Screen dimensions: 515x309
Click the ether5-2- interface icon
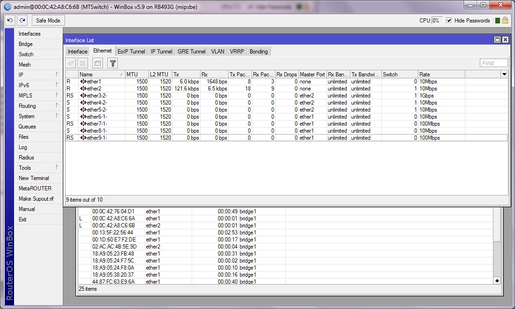(x=83, y=109)
